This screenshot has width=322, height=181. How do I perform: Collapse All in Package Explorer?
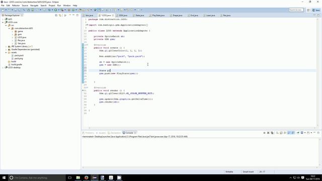56,15
